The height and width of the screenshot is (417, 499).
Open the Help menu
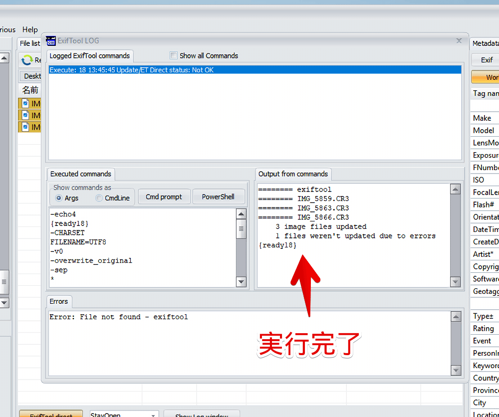click(x=30, y=29)
